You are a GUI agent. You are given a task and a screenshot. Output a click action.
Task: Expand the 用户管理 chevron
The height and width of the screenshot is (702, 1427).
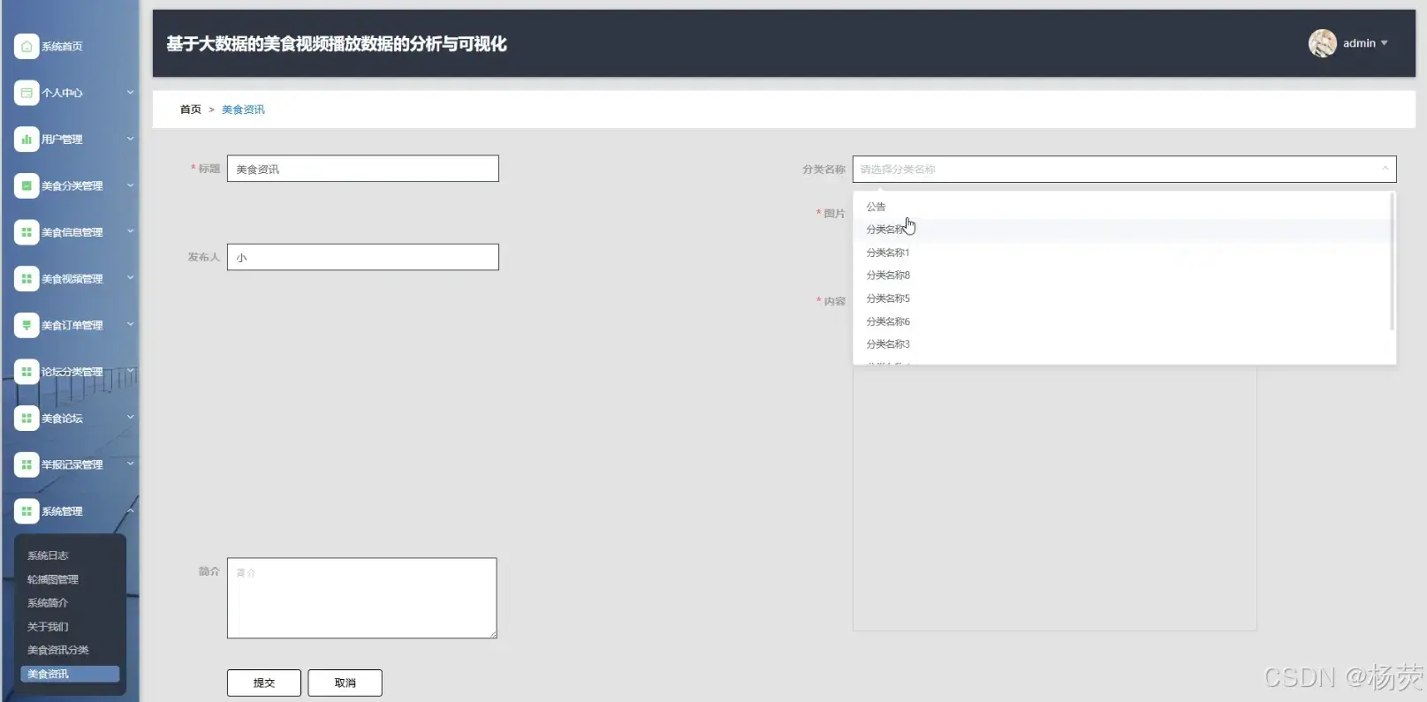coord(130,139)
